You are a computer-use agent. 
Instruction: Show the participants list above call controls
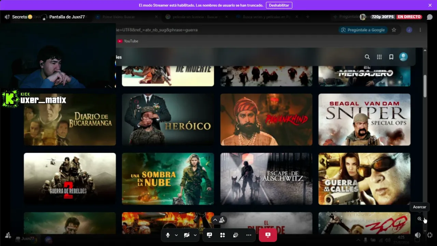tap(218, 220)
